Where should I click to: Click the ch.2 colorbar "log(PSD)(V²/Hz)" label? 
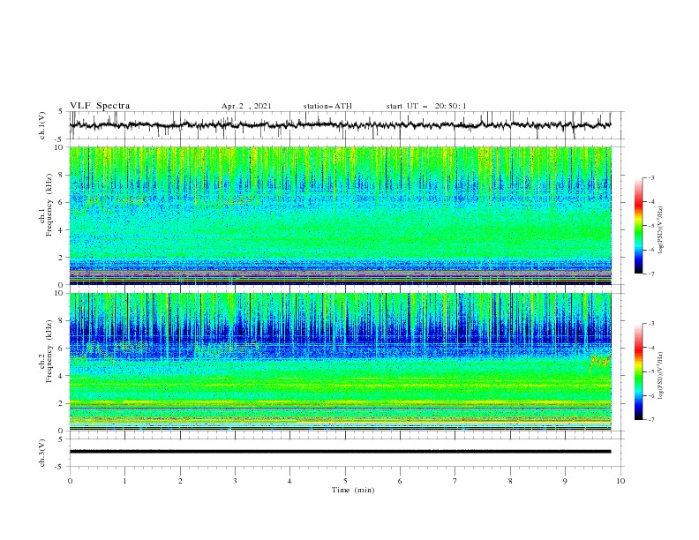coord(660,376)
